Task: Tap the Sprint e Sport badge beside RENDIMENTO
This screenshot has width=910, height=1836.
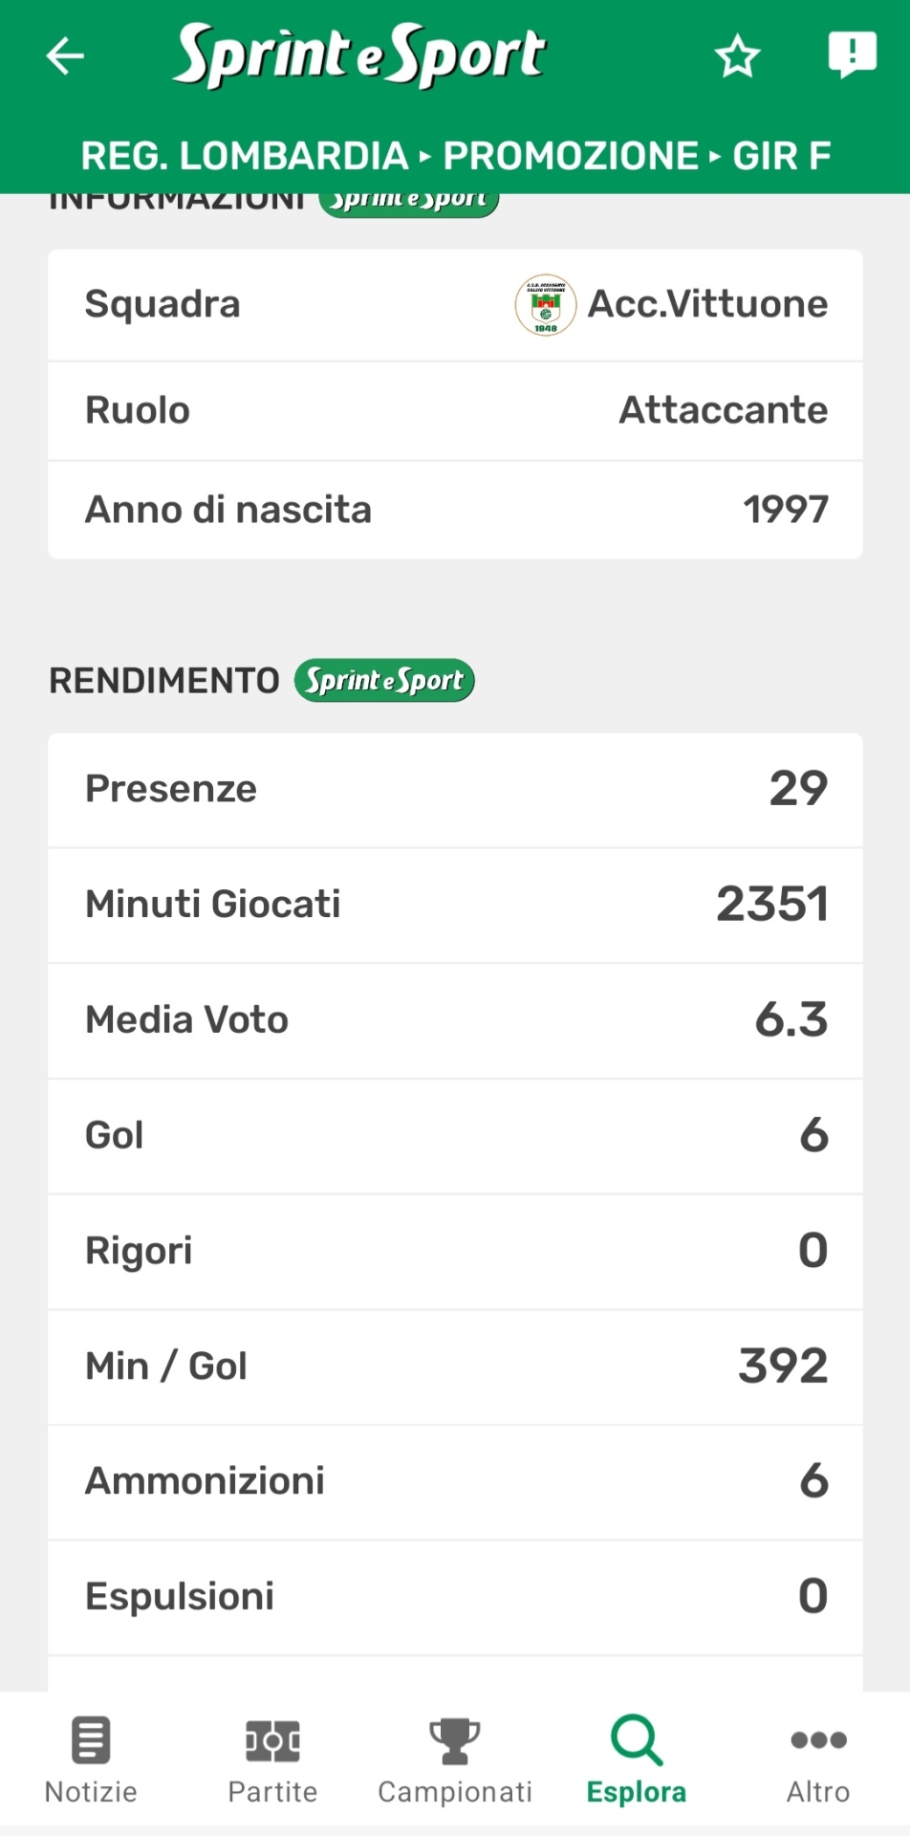Action: click(x=384, y=681)
